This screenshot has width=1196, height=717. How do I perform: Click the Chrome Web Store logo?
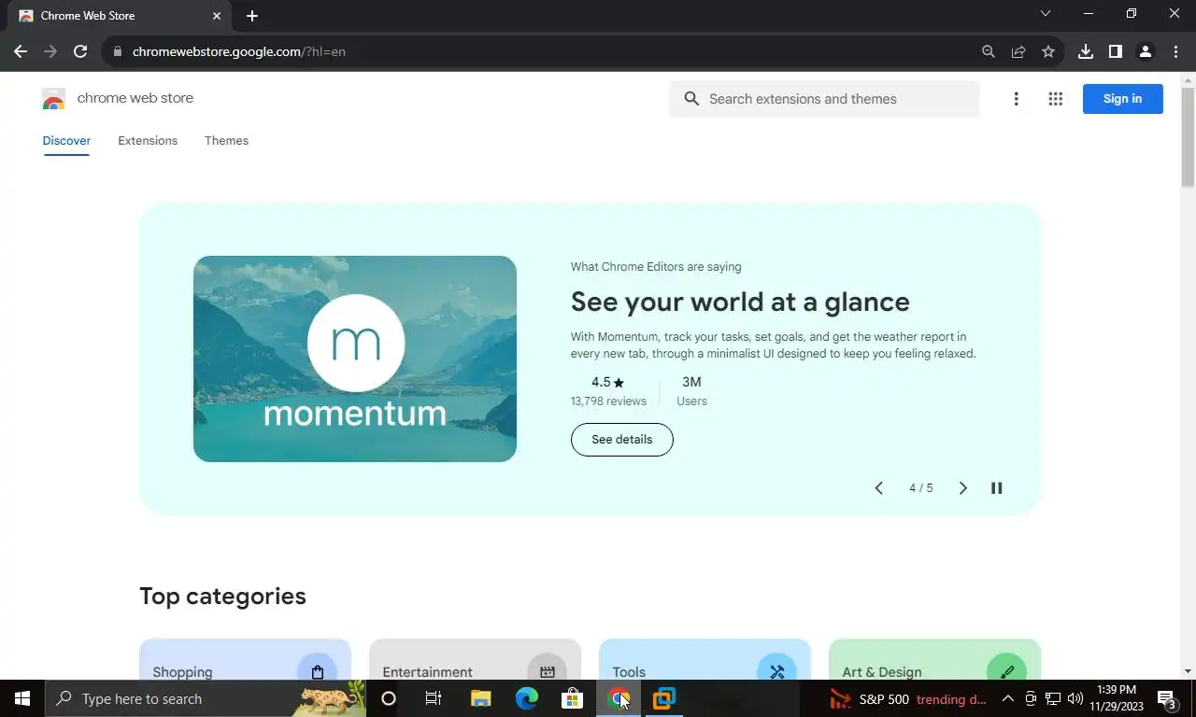coord(53,99)
